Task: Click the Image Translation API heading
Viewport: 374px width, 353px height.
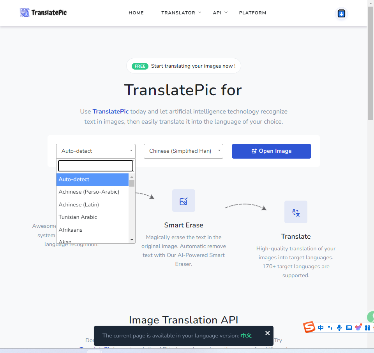Action: click(183, 320)
